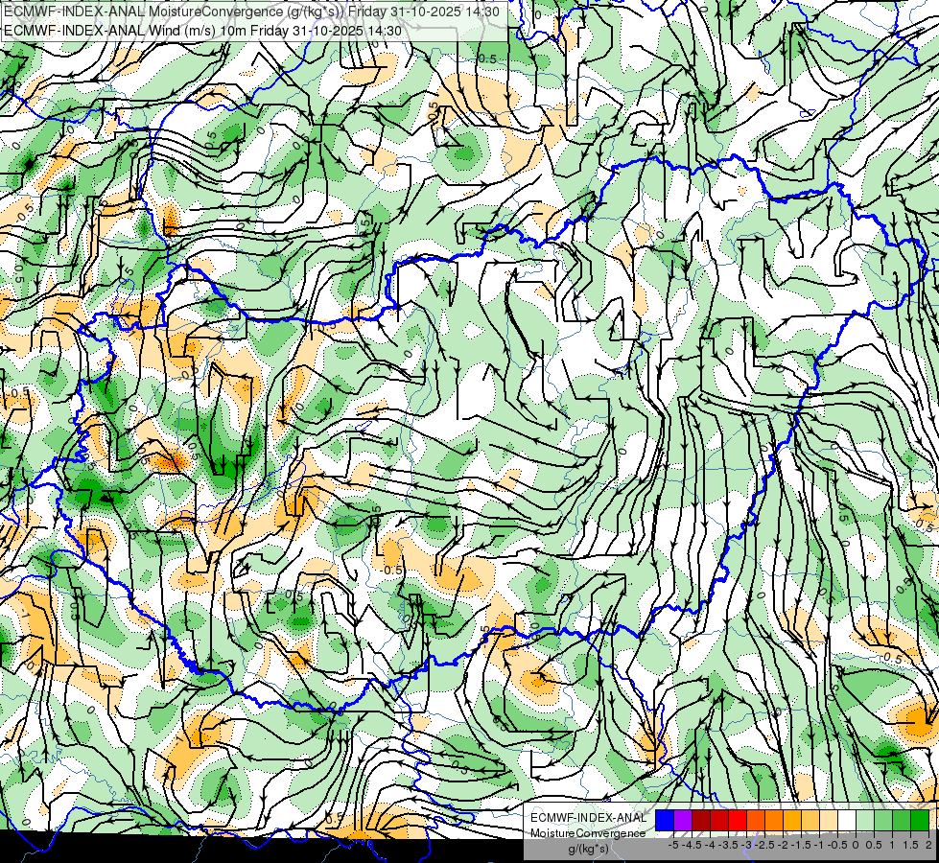Click the '2' legend scale value
The width and height of the screenshot is (939, 863).
928,845
